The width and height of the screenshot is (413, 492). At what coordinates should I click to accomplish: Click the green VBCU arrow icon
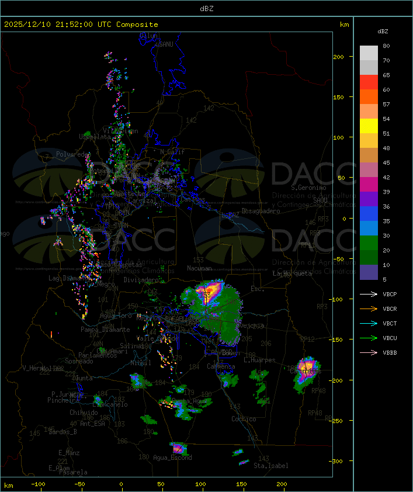[x=369, y=338]
